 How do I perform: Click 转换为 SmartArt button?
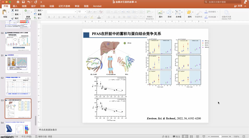pyautogui.click(x=149, y=15)
